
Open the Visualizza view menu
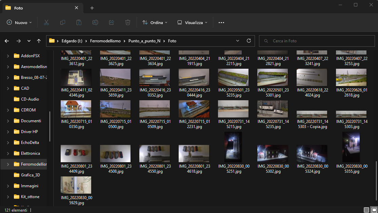tap(190, 23)
